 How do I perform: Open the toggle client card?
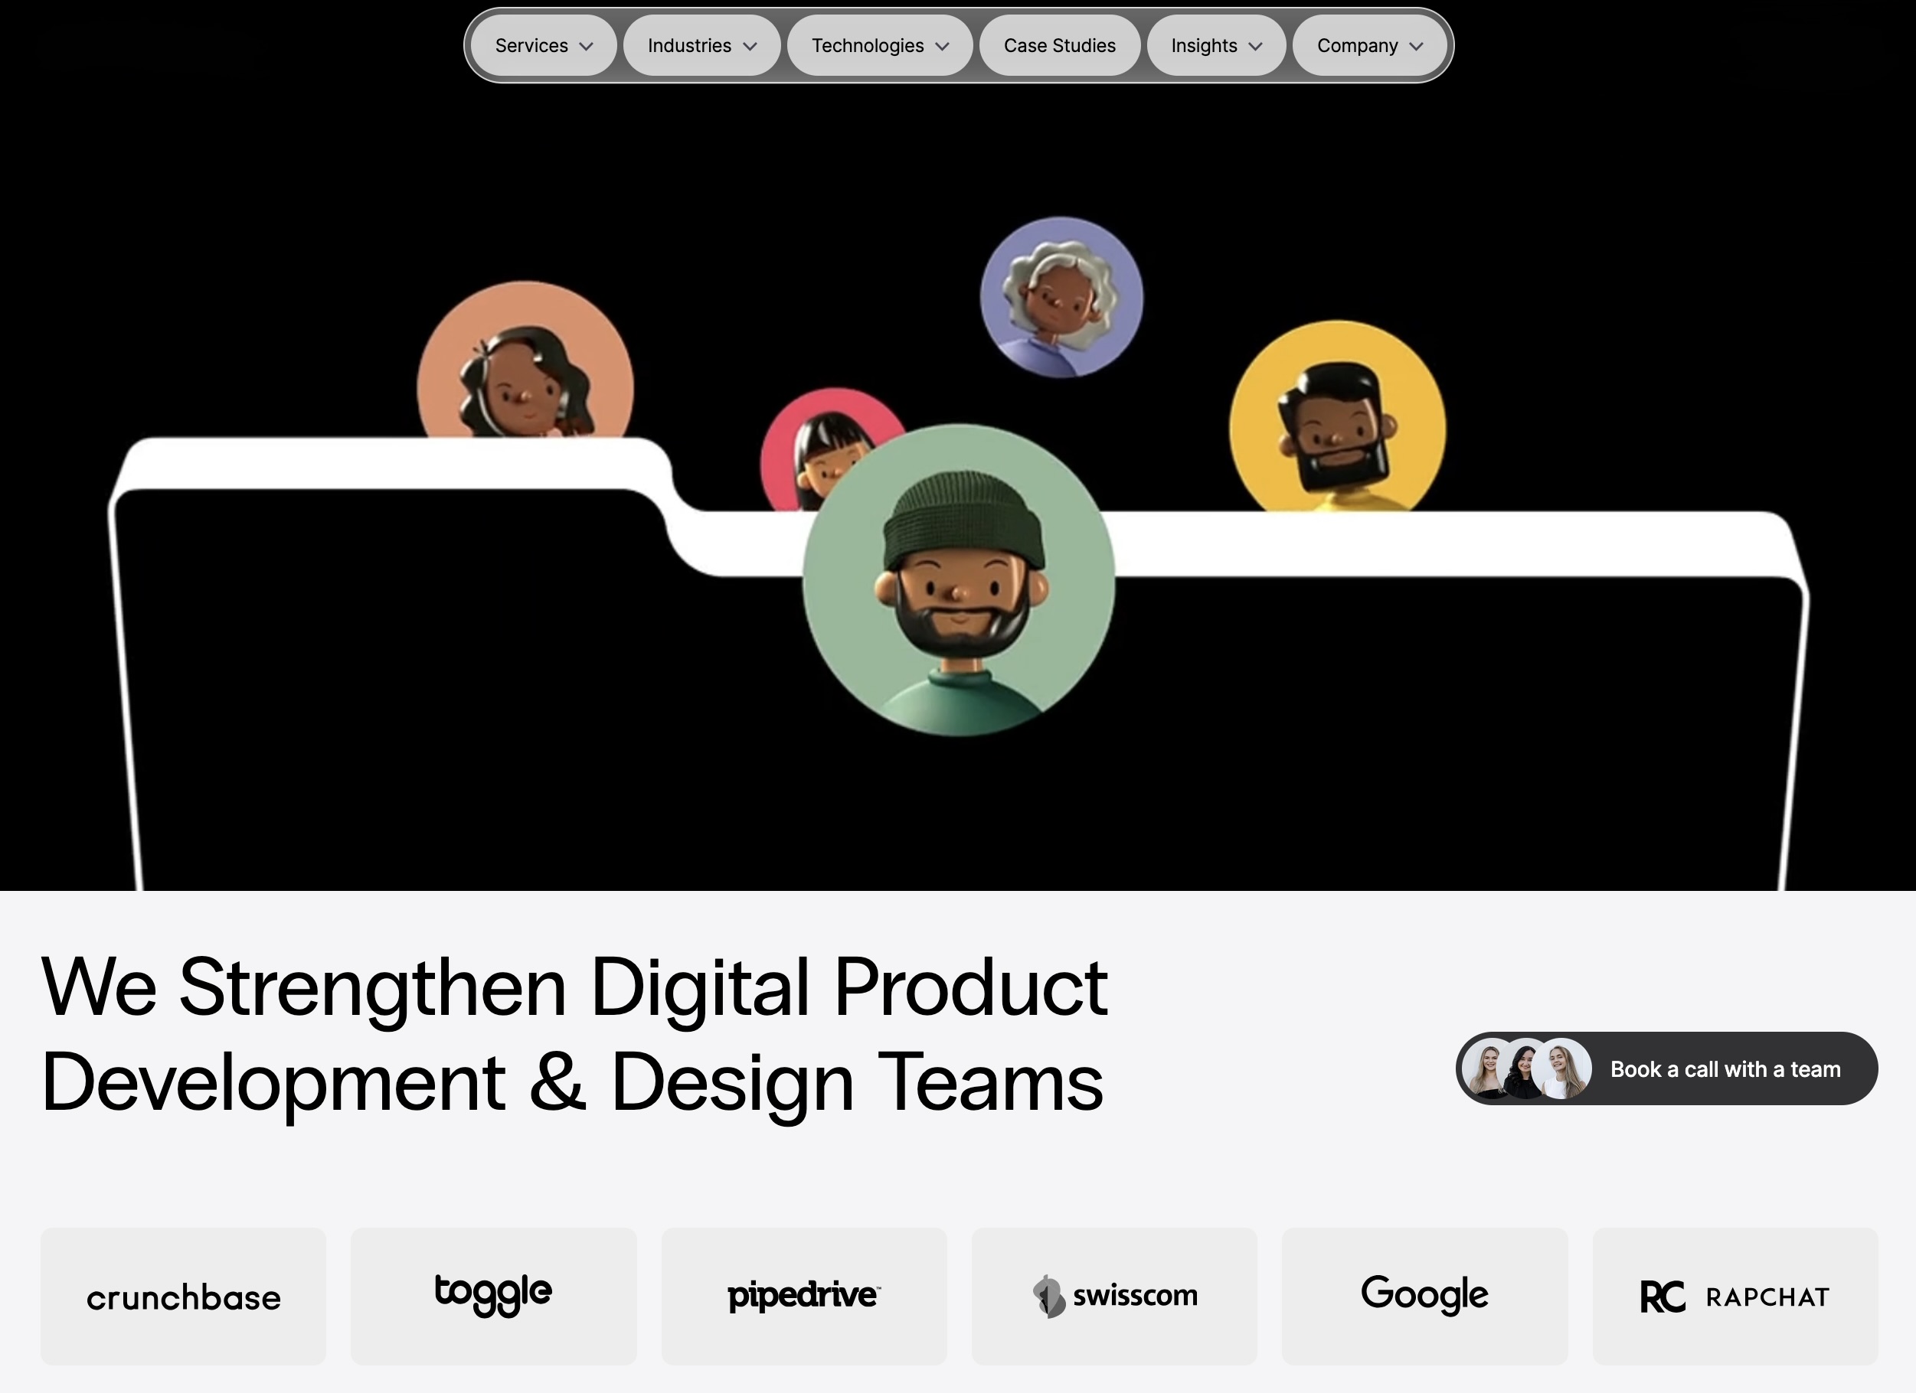click(x=493, y=1297)
